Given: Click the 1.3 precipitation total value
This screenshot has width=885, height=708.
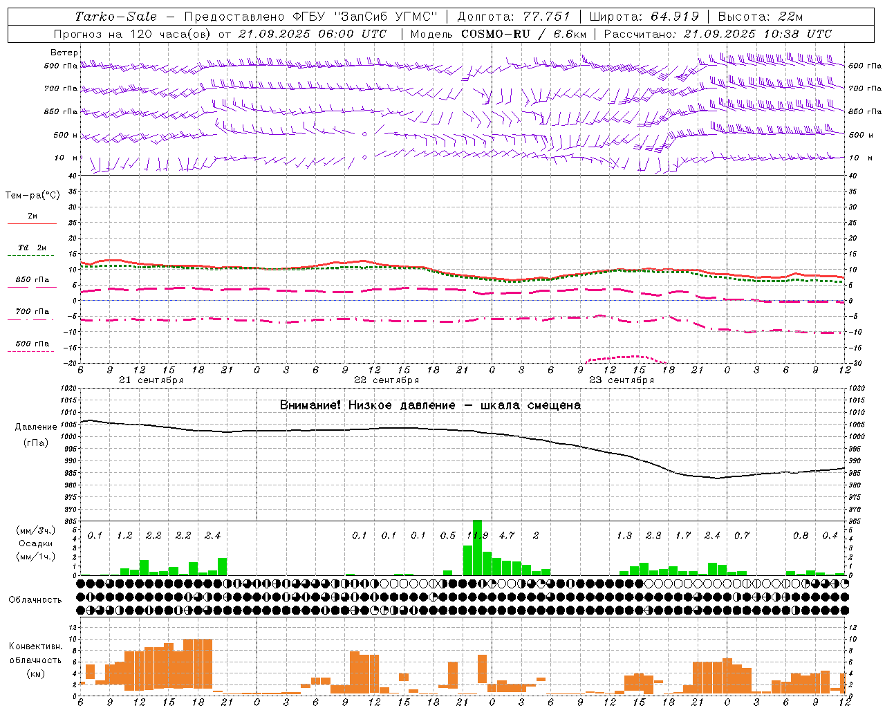Looking at the screenshot, I should (624, 536).
